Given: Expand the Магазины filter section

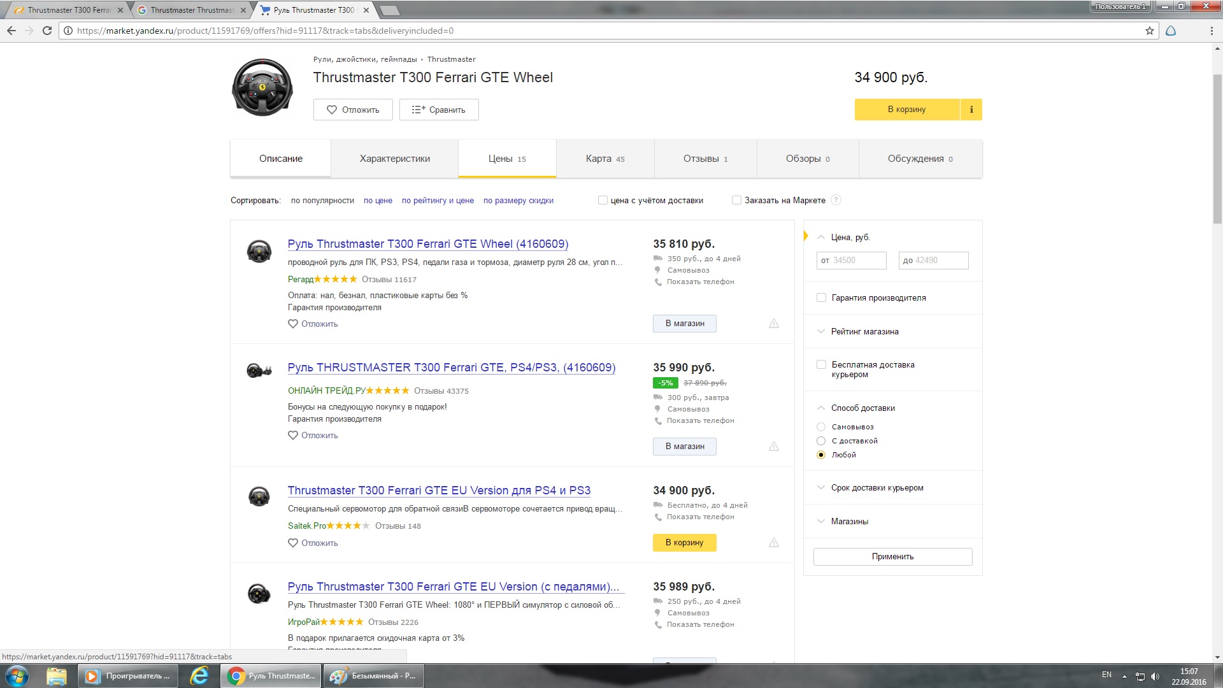Looking at the screenshot, I should click(849, 521).
